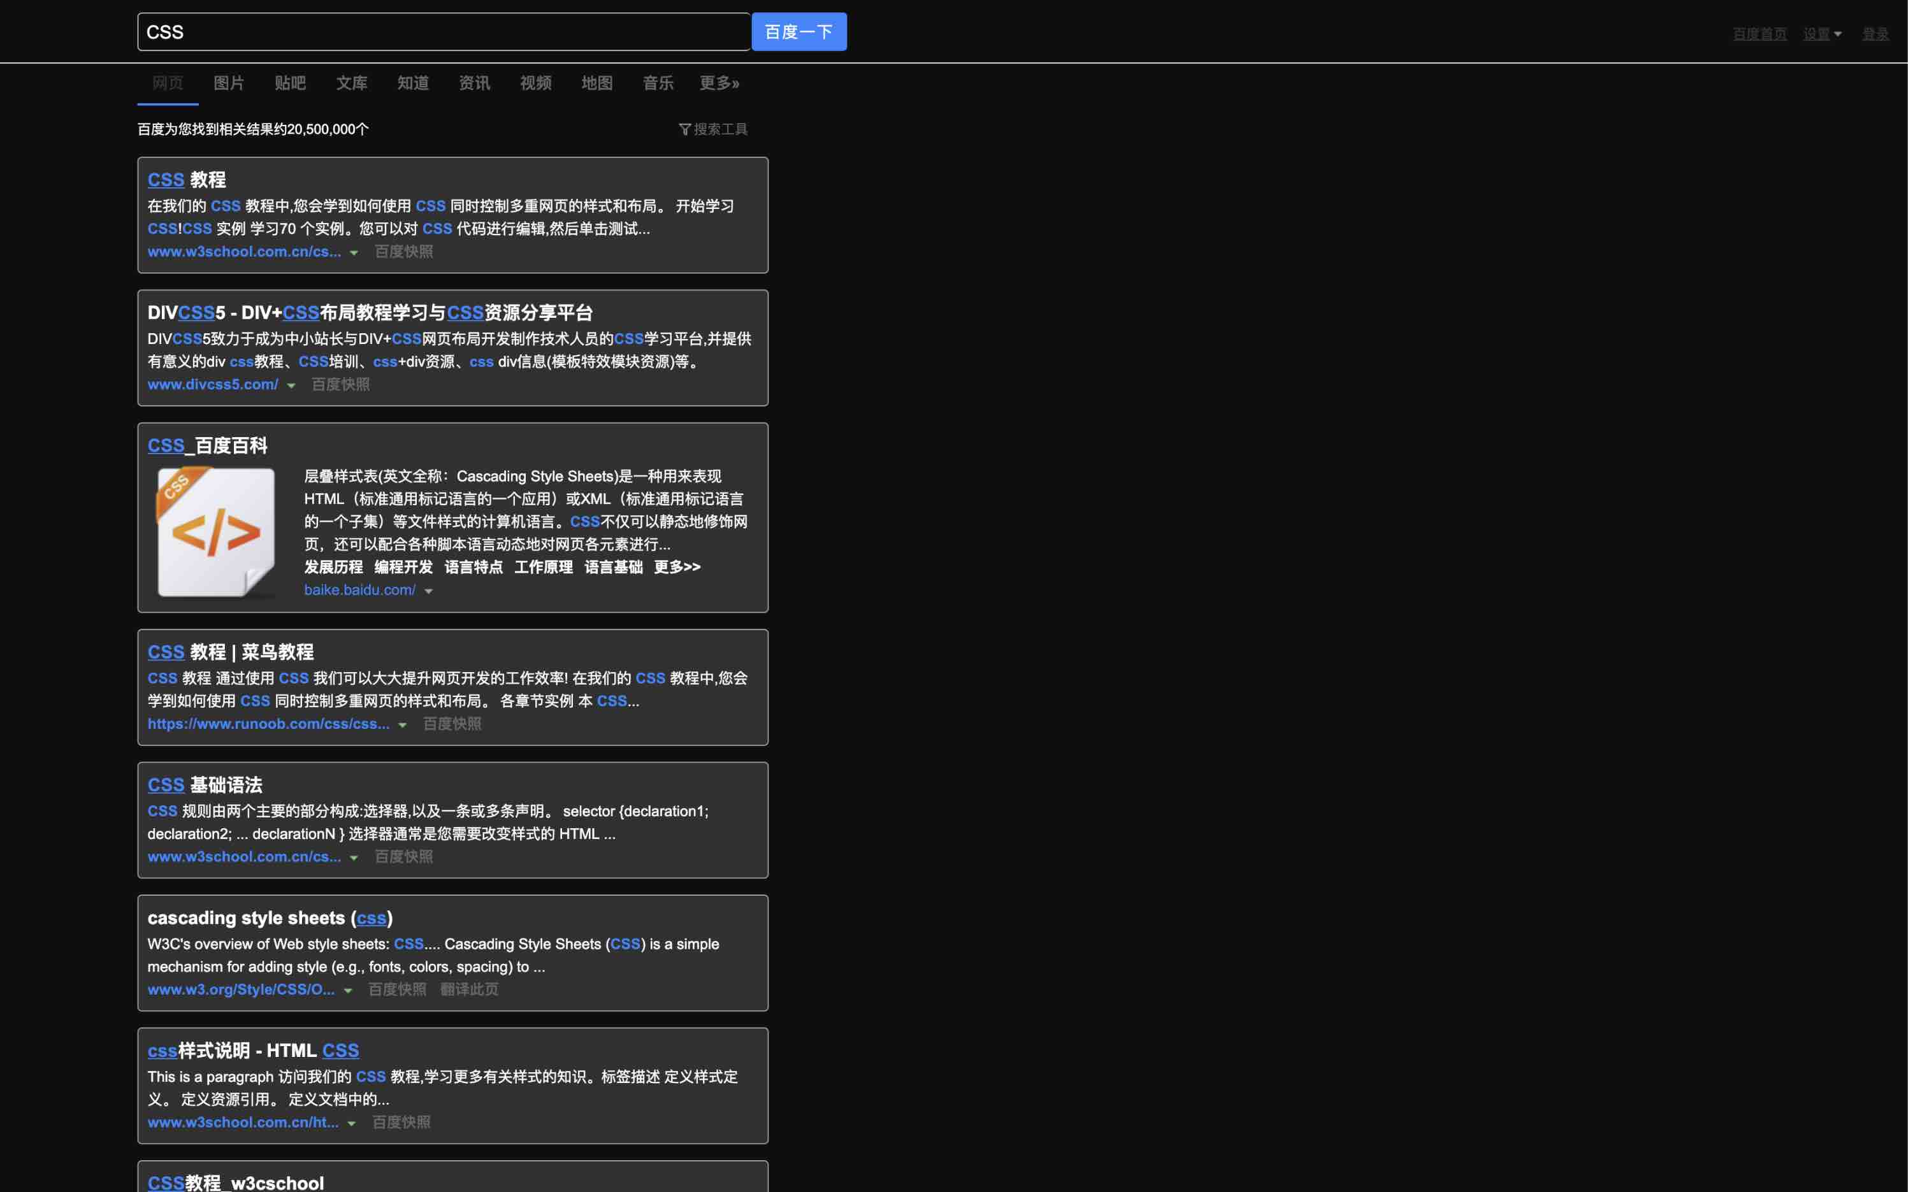Expand arrow beside the www.w3.org URL
The image size is (1908, 1192).
click(348, 992)
